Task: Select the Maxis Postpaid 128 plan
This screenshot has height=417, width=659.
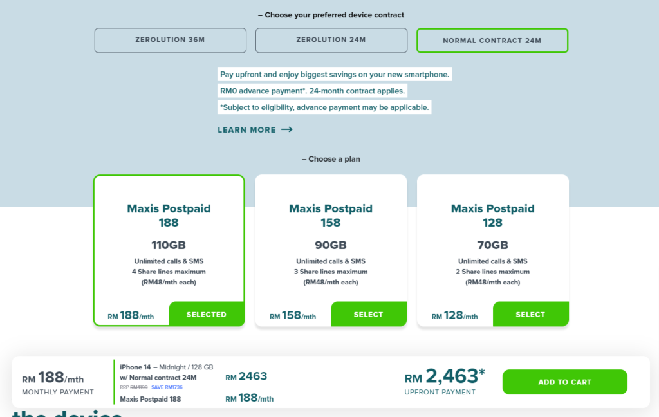Action: pyautogui.click(x=530, y=314)
